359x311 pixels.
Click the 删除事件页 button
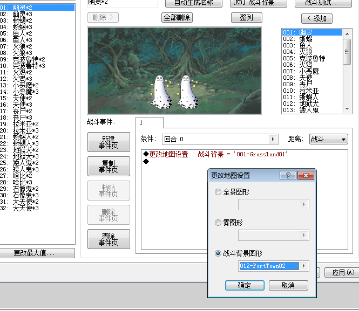[109, 215]
